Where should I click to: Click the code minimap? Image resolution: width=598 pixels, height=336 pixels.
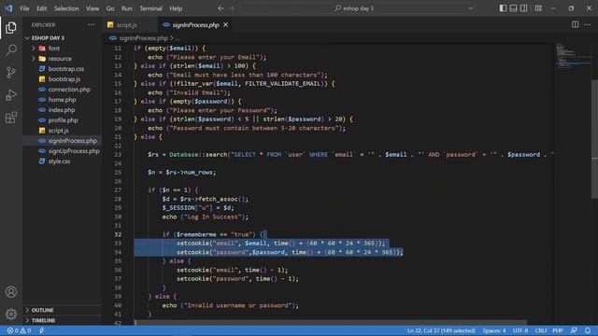tap(573, 56)
